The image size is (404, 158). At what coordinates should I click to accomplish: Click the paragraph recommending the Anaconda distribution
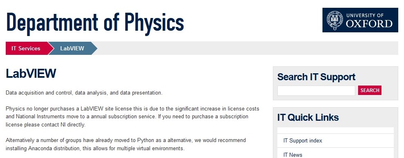click(x=126, y=144)
